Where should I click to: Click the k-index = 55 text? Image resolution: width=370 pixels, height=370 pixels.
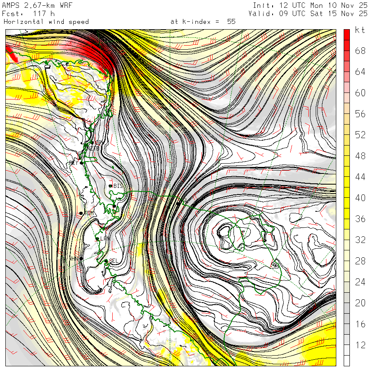(x=203, y=21)
